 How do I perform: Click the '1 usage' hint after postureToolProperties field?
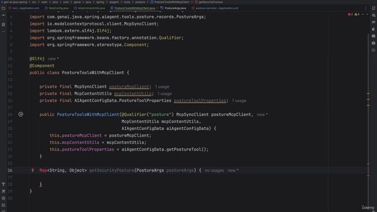239,101
